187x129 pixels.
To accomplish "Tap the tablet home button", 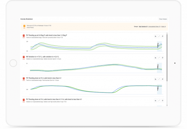I will click(13, 63).
